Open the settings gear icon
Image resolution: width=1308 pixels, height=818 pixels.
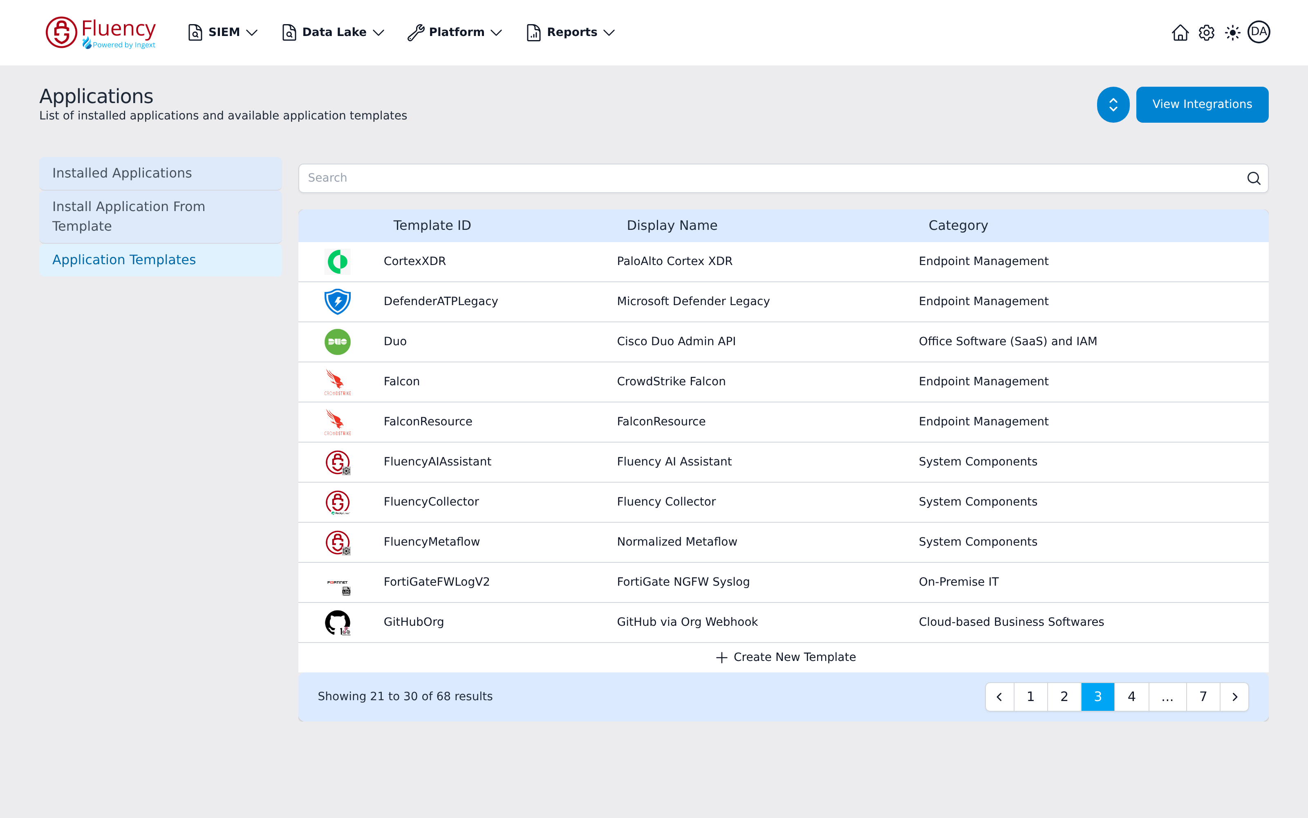point(1206,32)
